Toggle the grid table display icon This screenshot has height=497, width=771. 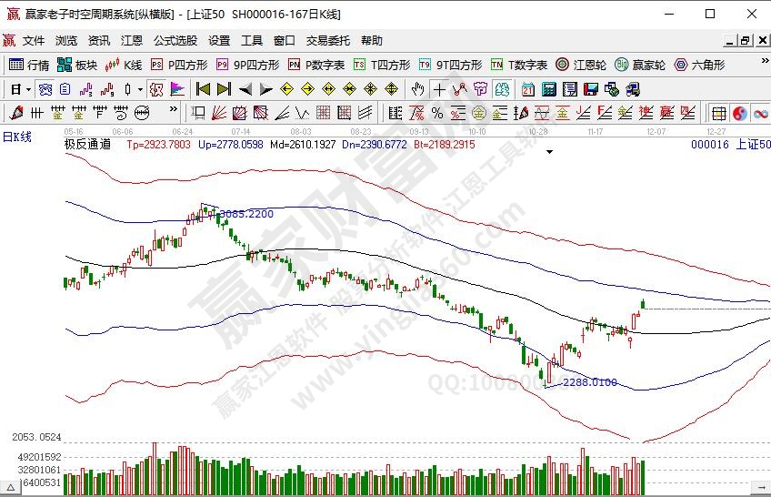[718, 113]
